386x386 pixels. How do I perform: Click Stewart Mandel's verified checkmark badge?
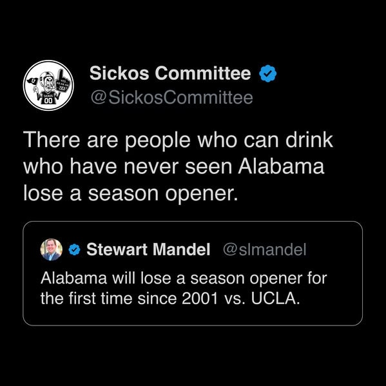tap(74, 249)
